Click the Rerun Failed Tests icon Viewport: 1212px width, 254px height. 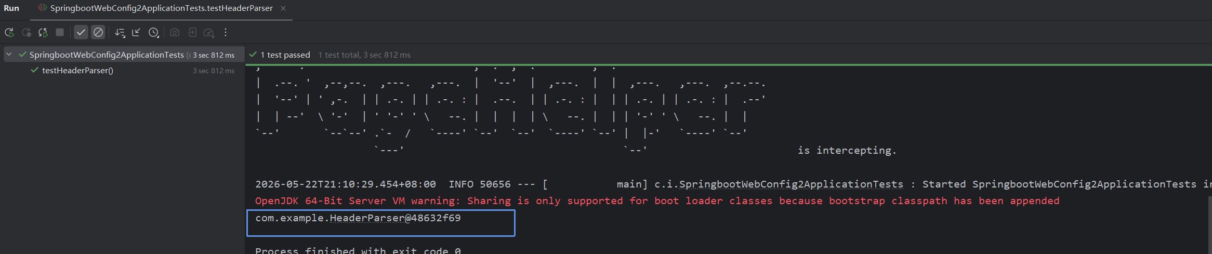click(27, 32)
